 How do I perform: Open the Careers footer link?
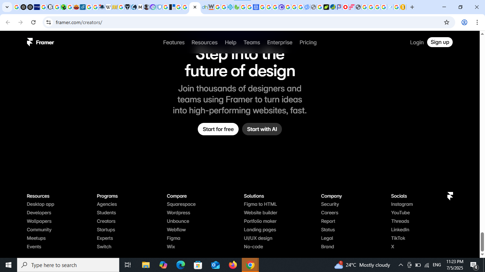coord(329,213)
